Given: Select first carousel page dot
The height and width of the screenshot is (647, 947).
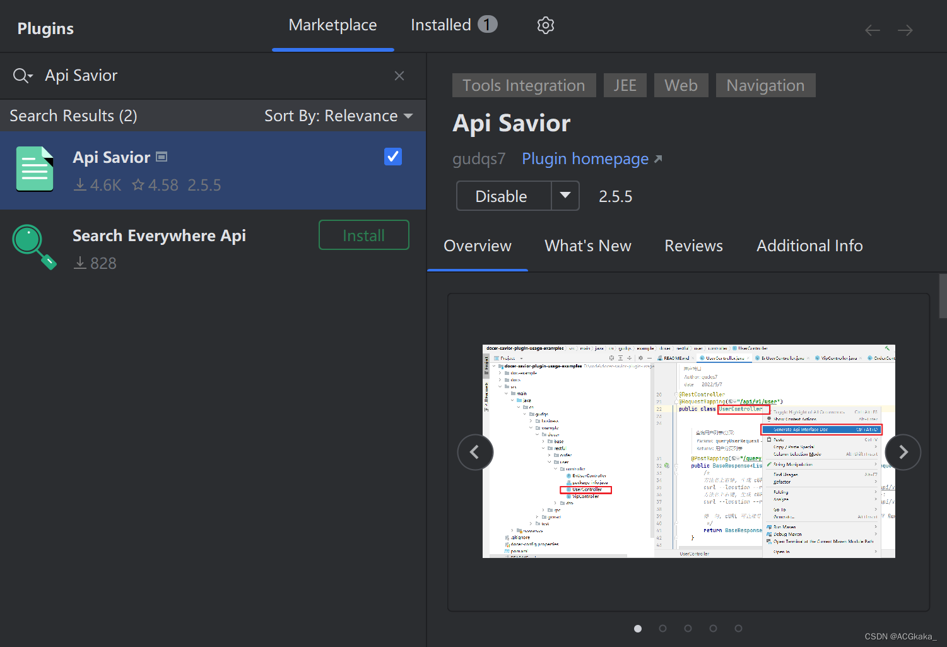Looking at the screenshot, I should point(638,628).
